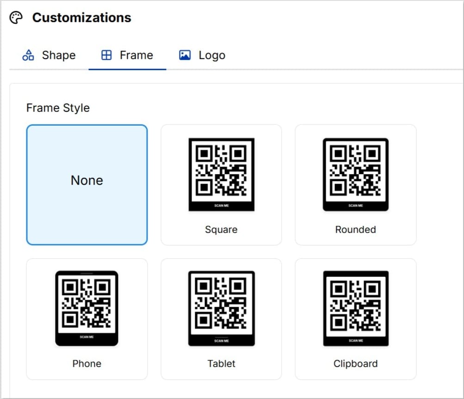This screenshot has width=464, height=399.
Task: Click the shapes icon in Shape tab
Action: pos(28,55)
